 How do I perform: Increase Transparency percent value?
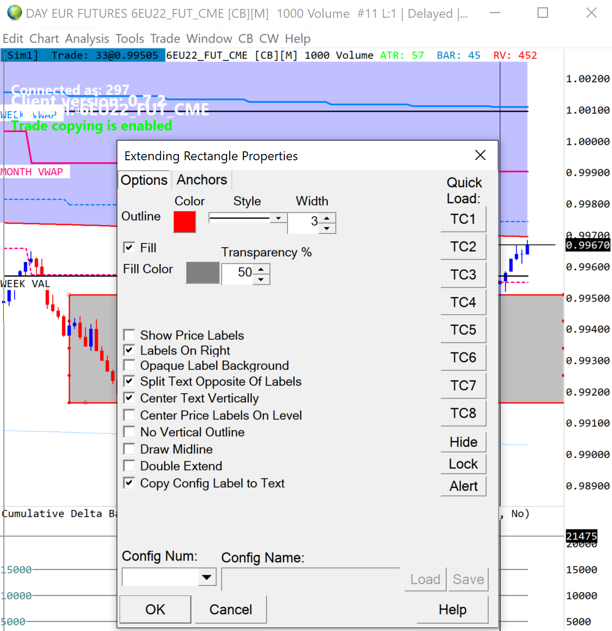(x=261, y=269)
